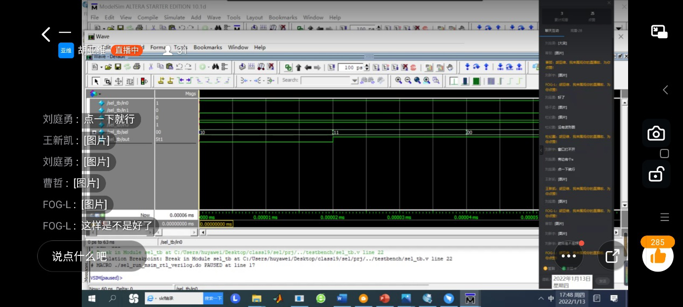
Task: Click the save icon in Wave toolbar
Action: tap(117, 67)
